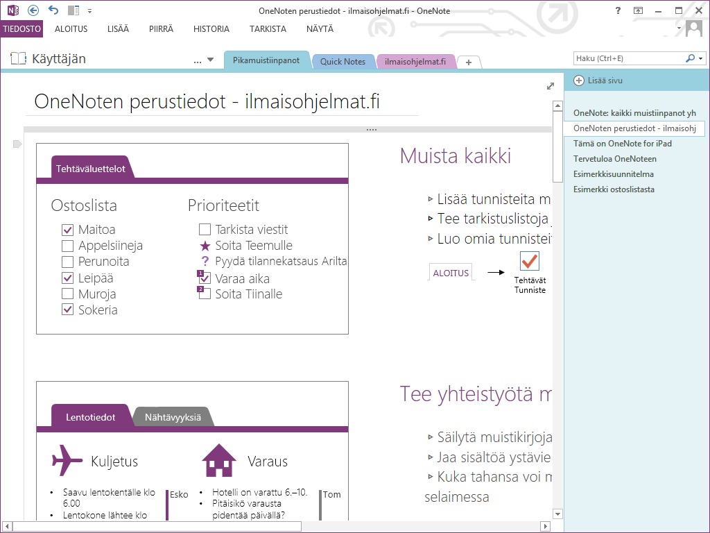Dock the window with the docking icon
The height and width of the screenshot is (533, 710).
(x=73, y=10)
